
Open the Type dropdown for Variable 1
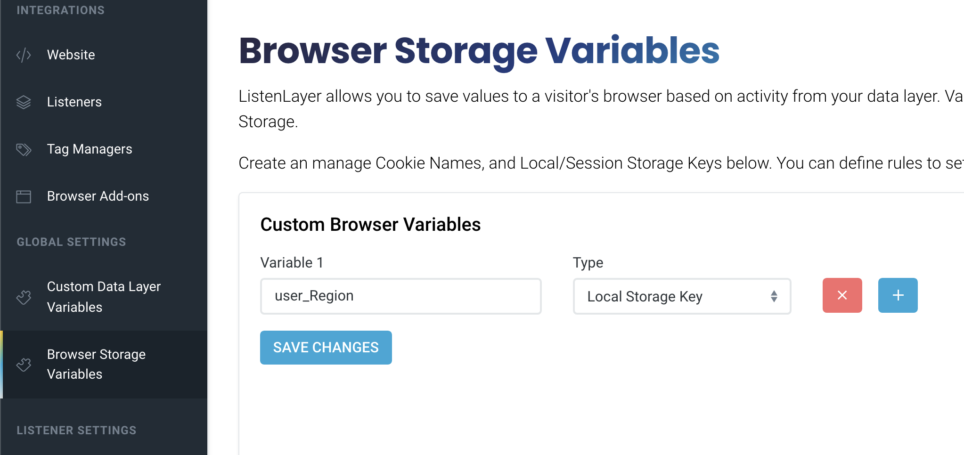(681, 296)
